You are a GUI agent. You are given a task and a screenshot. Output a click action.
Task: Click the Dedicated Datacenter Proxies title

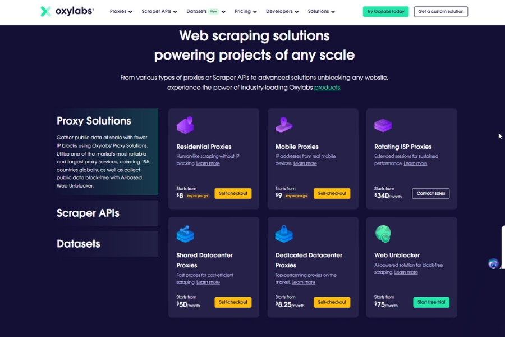(309, 260)
